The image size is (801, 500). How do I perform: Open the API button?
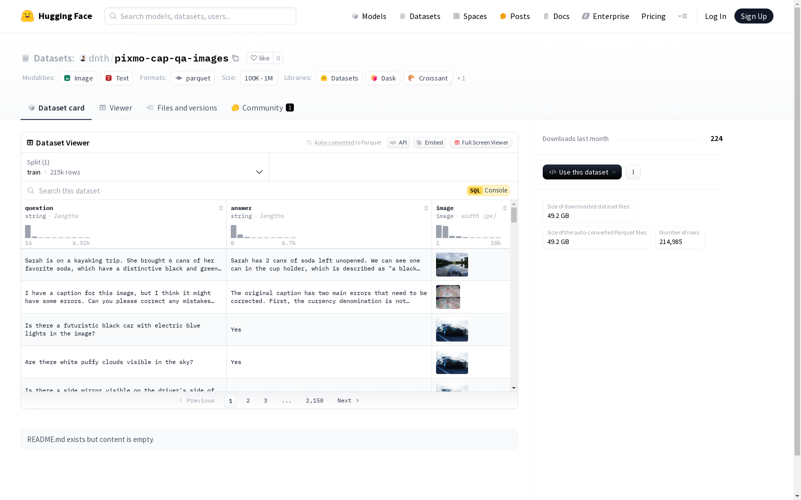tap(398, 142)
